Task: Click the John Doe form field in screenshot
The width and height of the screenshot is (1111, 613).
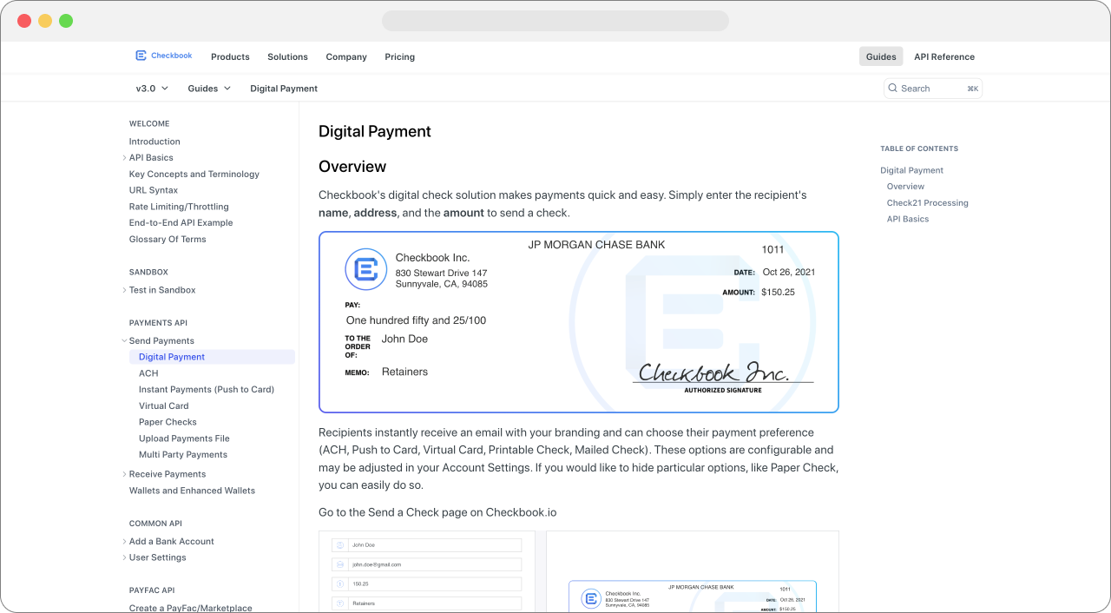Action: 426,545
